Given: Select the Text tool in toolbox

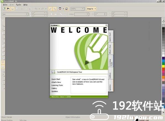Looking at the screenshot, I should (x=3, y=62).
